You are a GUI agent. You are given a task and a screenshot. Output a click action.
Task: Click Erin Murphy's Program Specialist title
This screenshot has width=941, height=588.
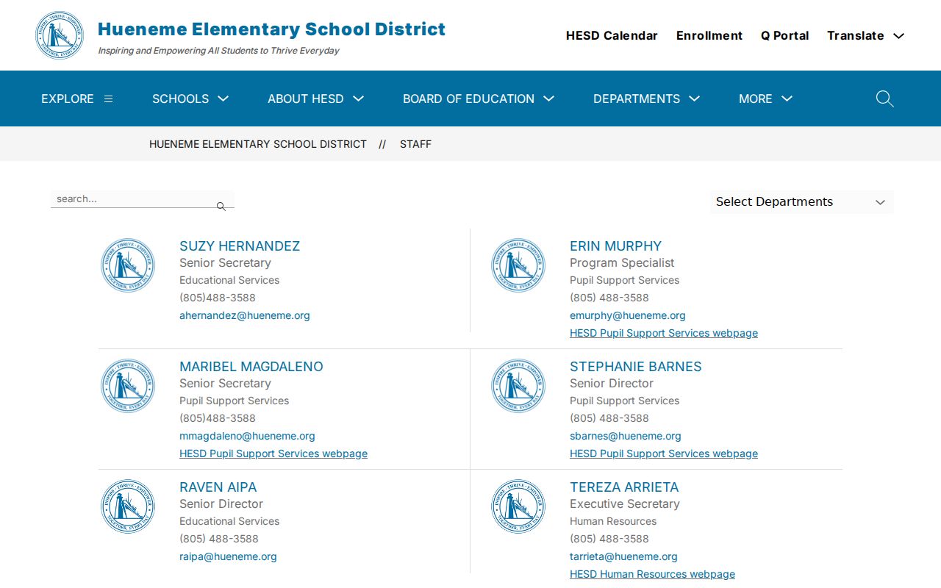(622, 262)
